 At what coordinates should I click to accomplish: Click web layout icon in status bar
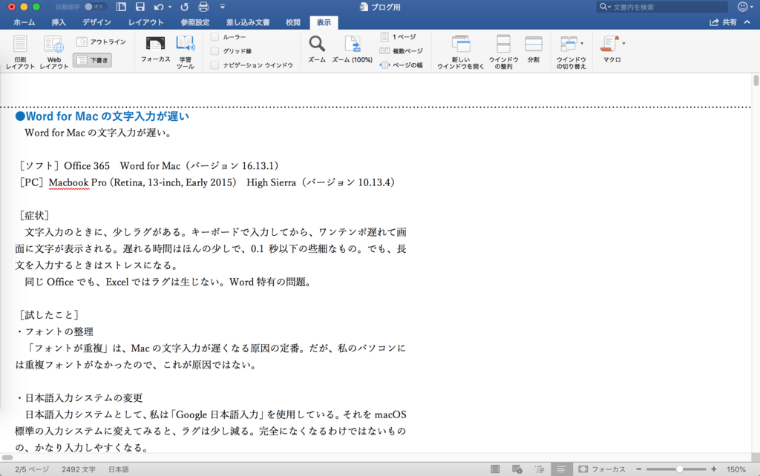[517, 469]
